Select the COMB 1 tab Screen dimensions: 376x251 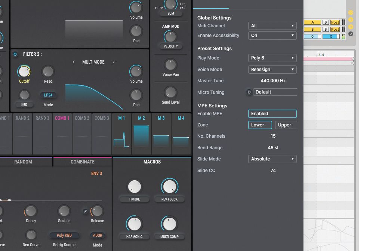62,134
